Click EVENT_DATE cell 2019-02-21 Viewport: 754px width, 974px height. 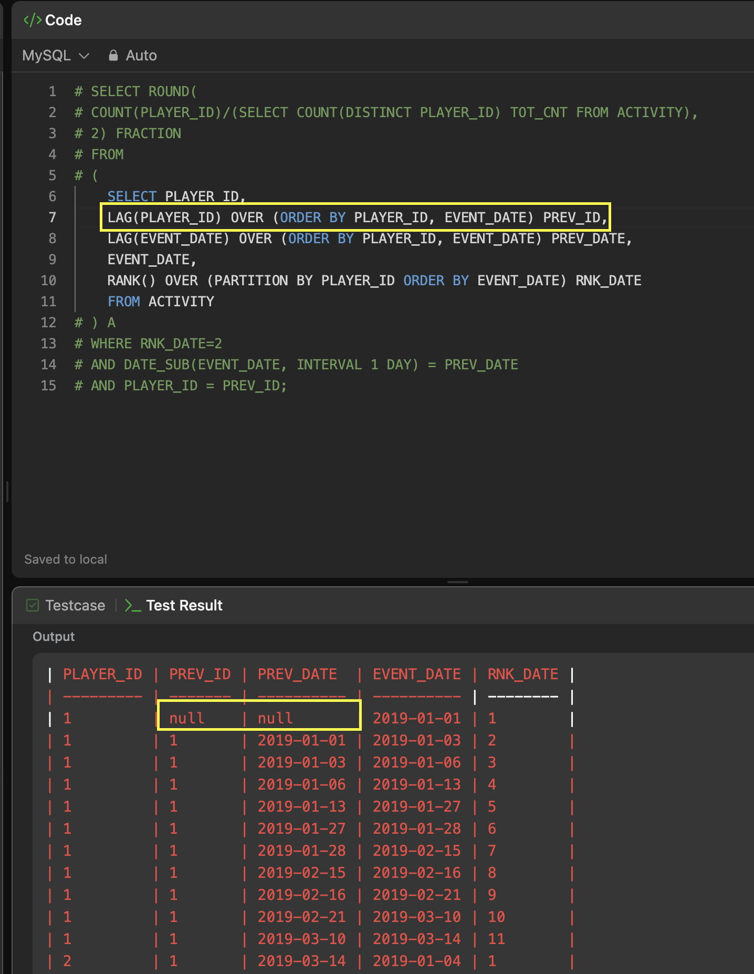click(x=417, y=895)
